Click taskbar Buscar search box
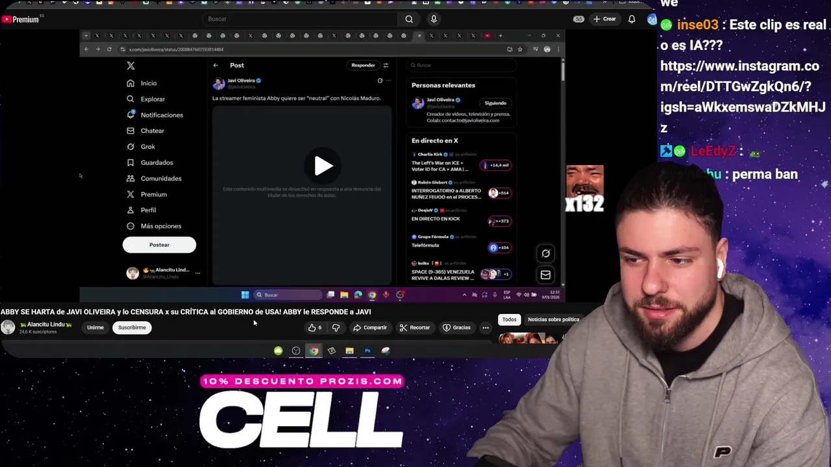This screenshot has width=831, height=467. pyautogui.click(x=288, y=295)
